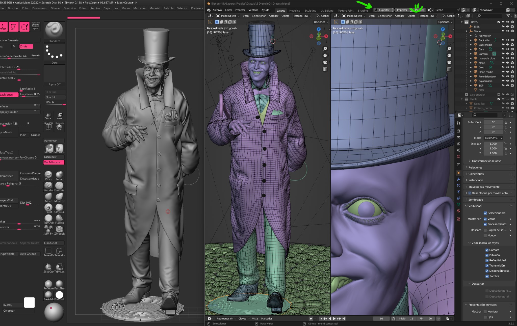Hide the Cara light in outliner

point(508,49)
